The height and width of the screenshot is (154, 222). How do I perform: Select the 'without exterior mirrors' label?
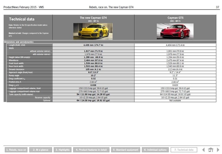(x=40, y=51)
